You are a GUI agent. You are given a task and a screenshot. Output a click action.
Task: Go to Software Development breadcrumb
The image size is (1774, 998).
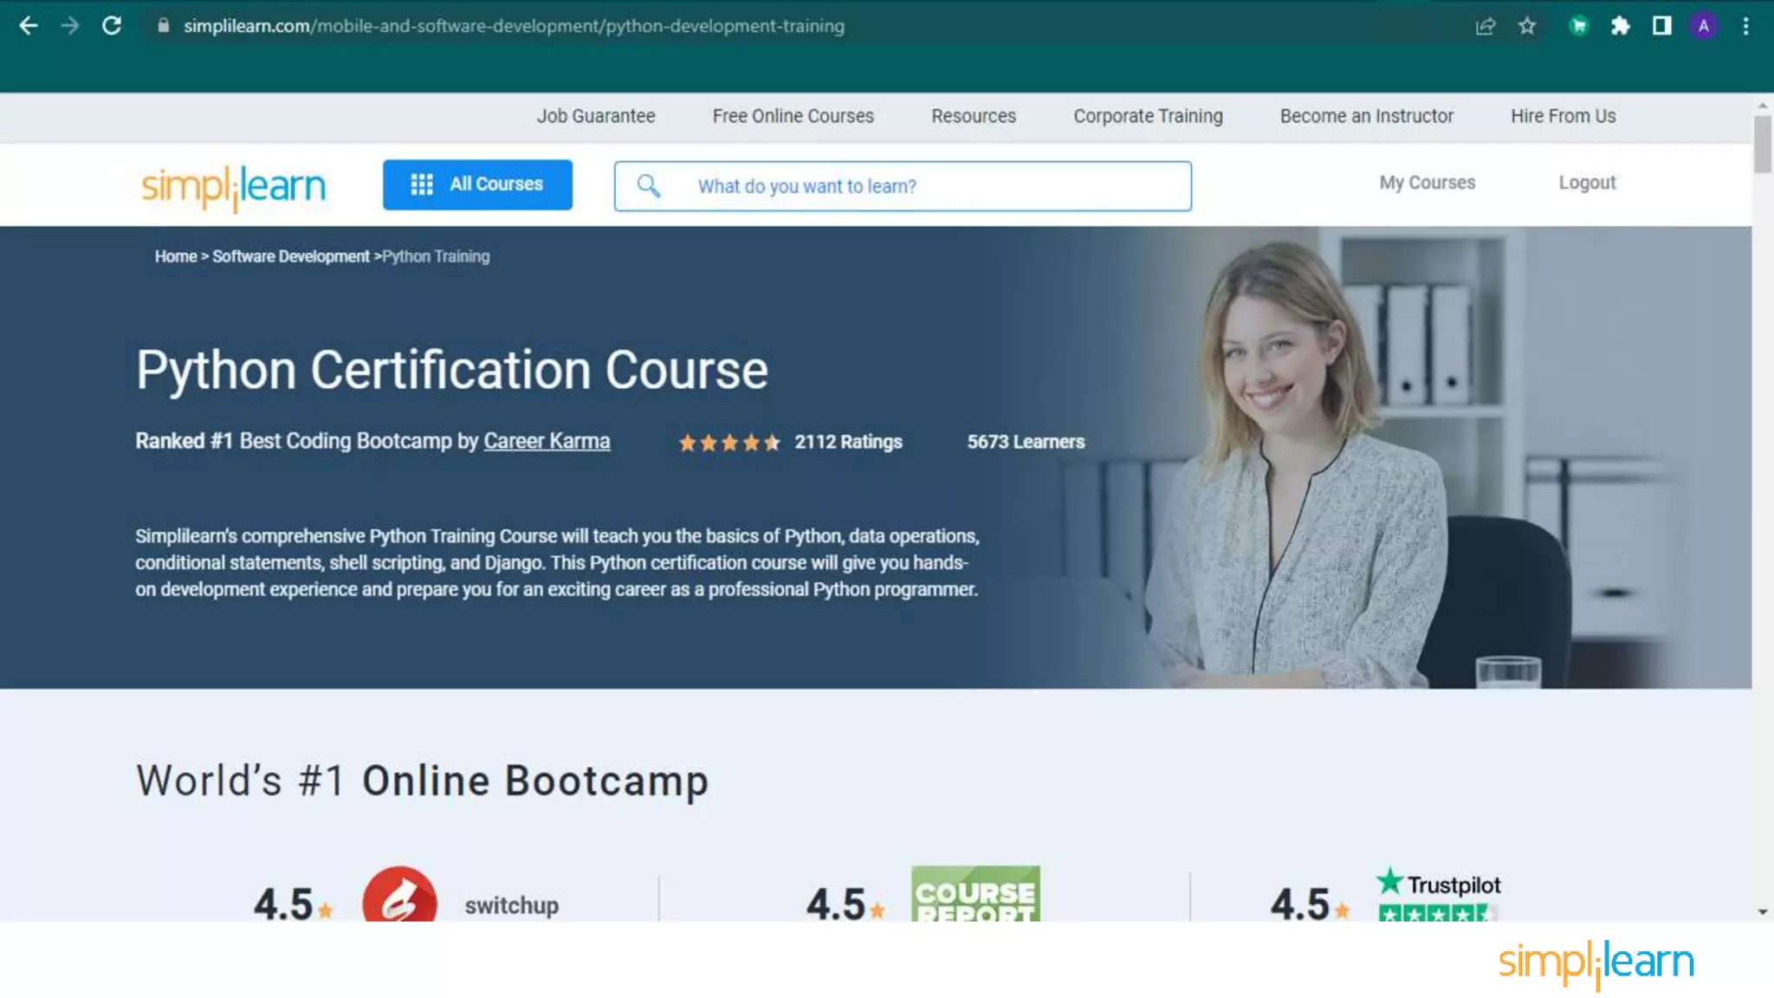pos(291,256)
